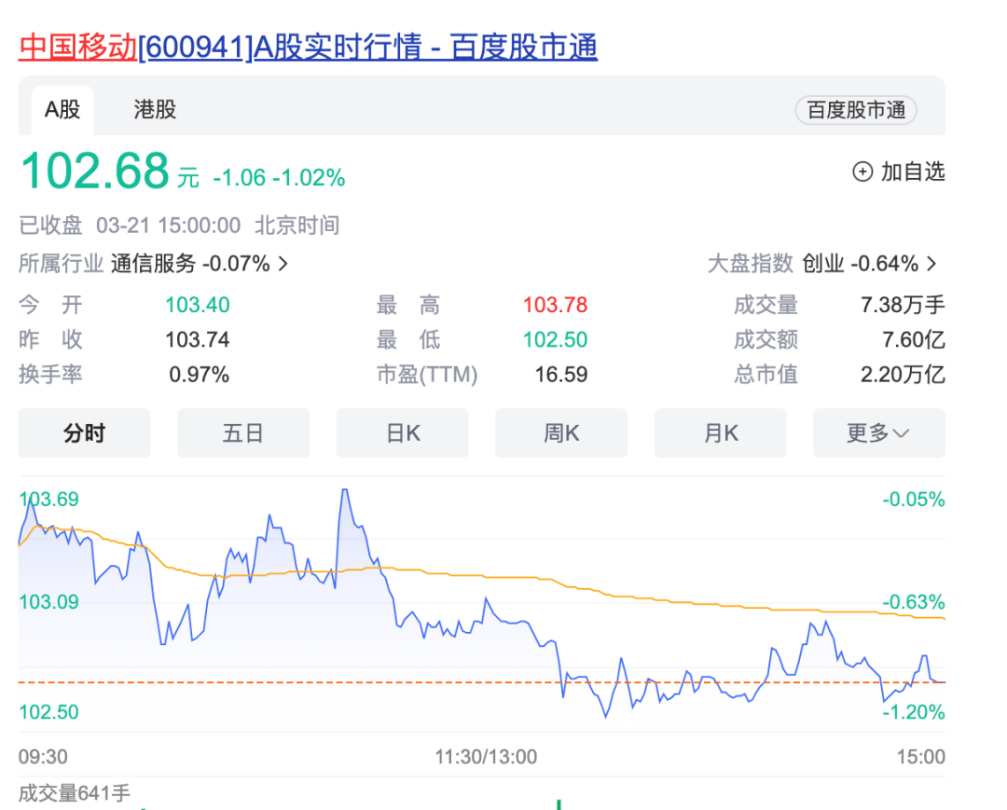Click the 103.69 chart axis label
Screen dimensions: 1007x810
48,500
